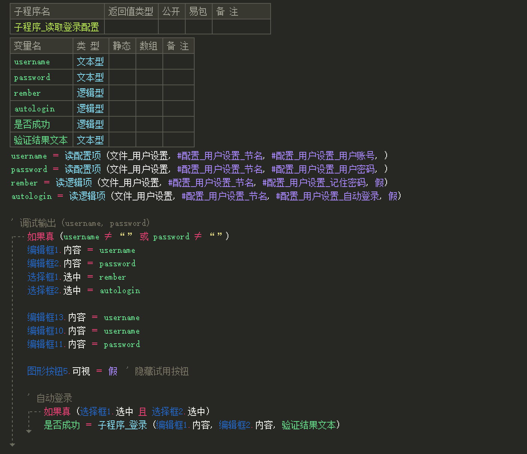Click 图形按钮5.可视 statement
Image resolution: width=527 pixels, height=454 pixels.
pyautogui.click(x=72, y=371)
